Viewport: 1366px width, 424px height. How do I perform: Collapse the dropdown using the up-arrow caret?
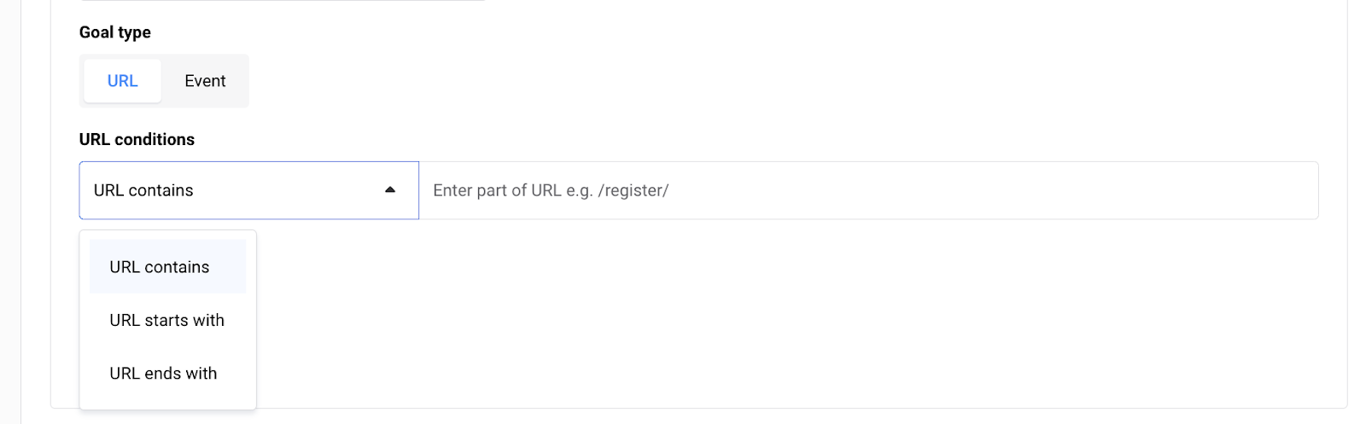pos(390,190)
